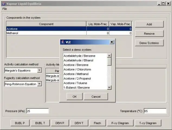Click Methanol liquid mole fraction cell
Screen dimensions: 172x130
[x=98, y=33]
